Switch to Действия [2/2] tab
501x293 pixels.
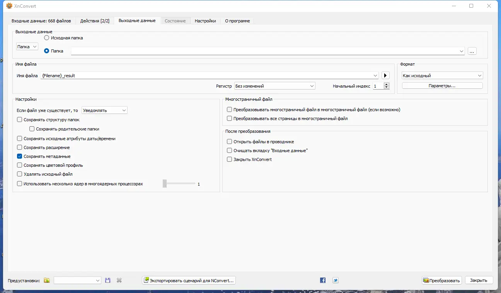(x=95, y=21)
